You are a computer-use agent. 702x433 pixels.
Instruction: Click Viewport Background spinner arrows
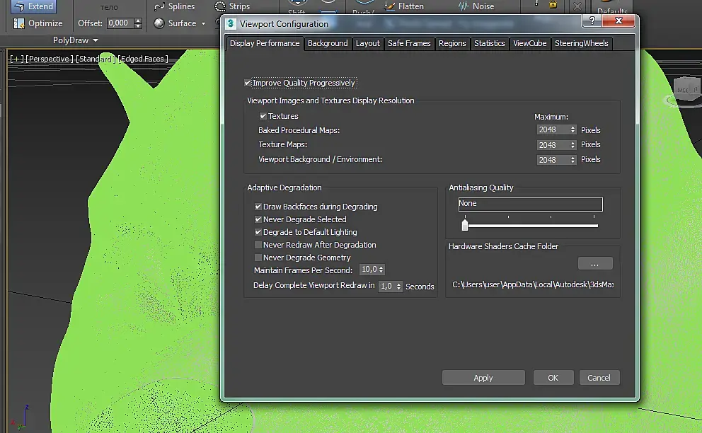[x=572, y=160]
